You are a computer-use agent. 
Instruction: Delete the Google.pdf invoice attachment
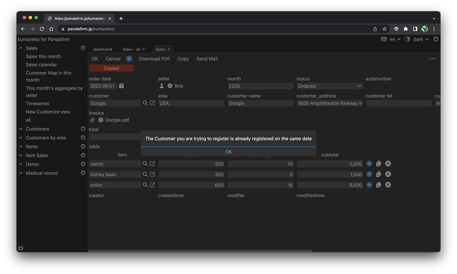tap(101, 120)
